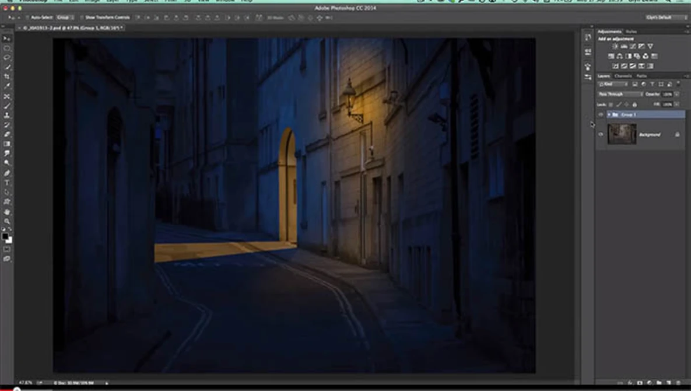This screenshot has width=691, height=391.
Task: Add a Curves adjustment
Action: pos(633,46)
